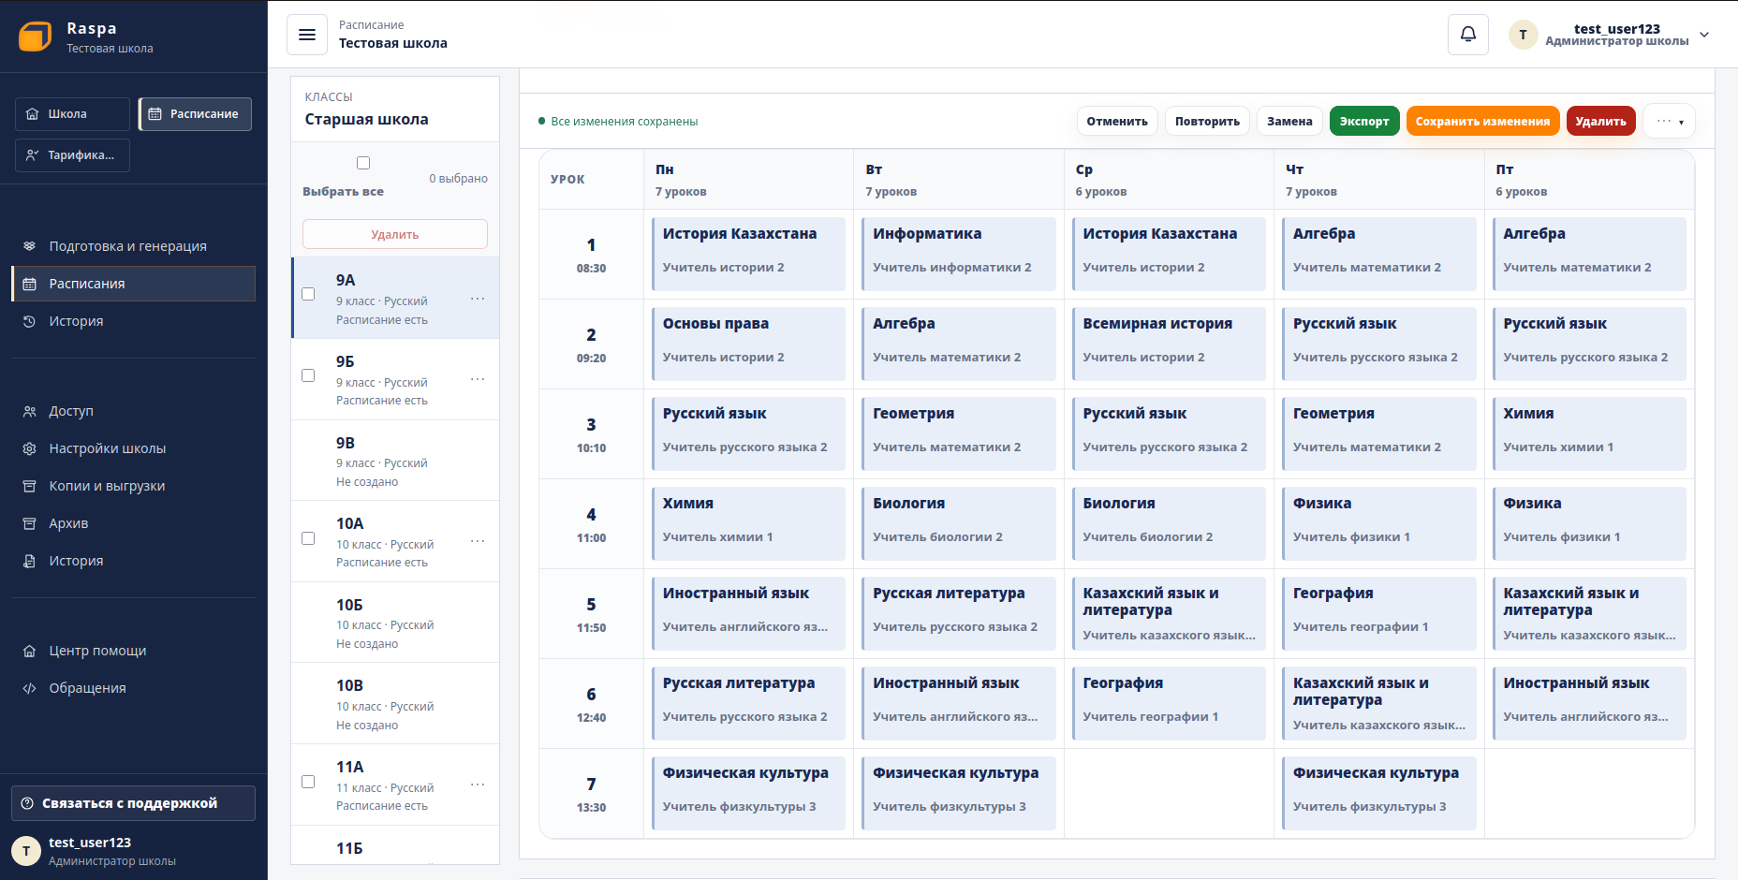1738x880 pixels.
Task: Click the red Удалить toolbar button
Action: (1600, 121)
